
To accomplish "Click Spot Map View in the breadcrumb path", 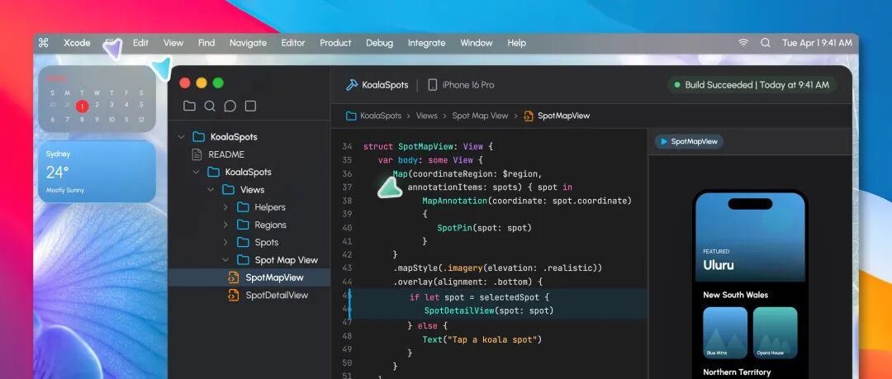I will (x=480, y=116).
